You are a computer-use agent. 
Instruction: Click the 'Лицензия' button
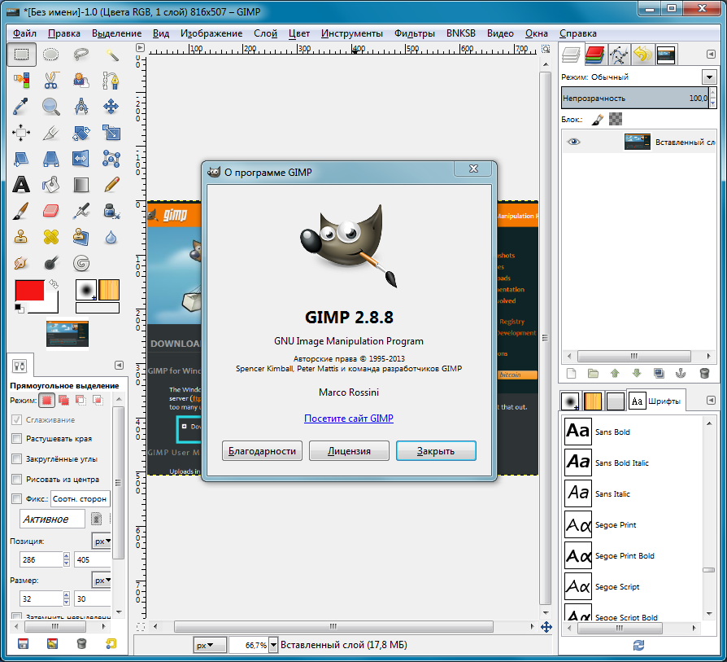(x=349, y=451)
